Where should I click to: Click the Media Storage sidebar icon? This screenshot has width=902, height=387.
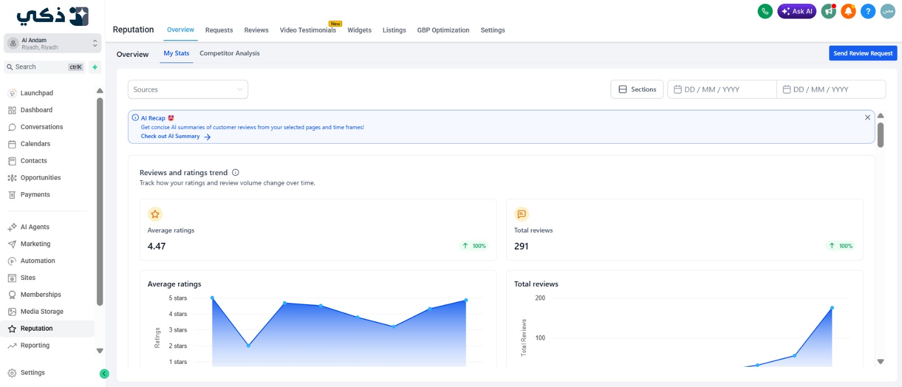(x=12, y=312)
